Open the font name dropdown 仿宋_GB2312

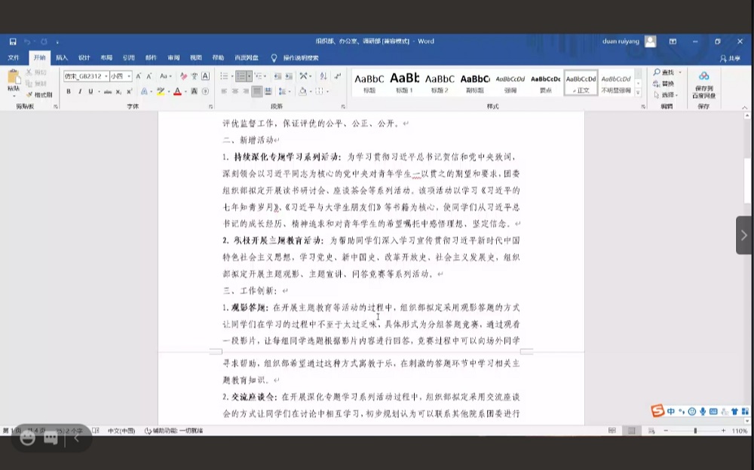coord(84,76)
